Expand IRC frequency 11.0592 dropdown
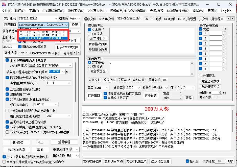The height and width of the screenshot is (167, 237). (63, 71)
